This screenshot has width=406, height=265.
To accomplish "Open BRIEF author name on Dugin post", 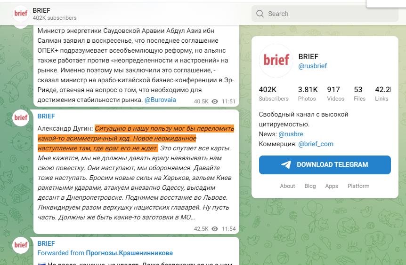I will tap(46, 116).
